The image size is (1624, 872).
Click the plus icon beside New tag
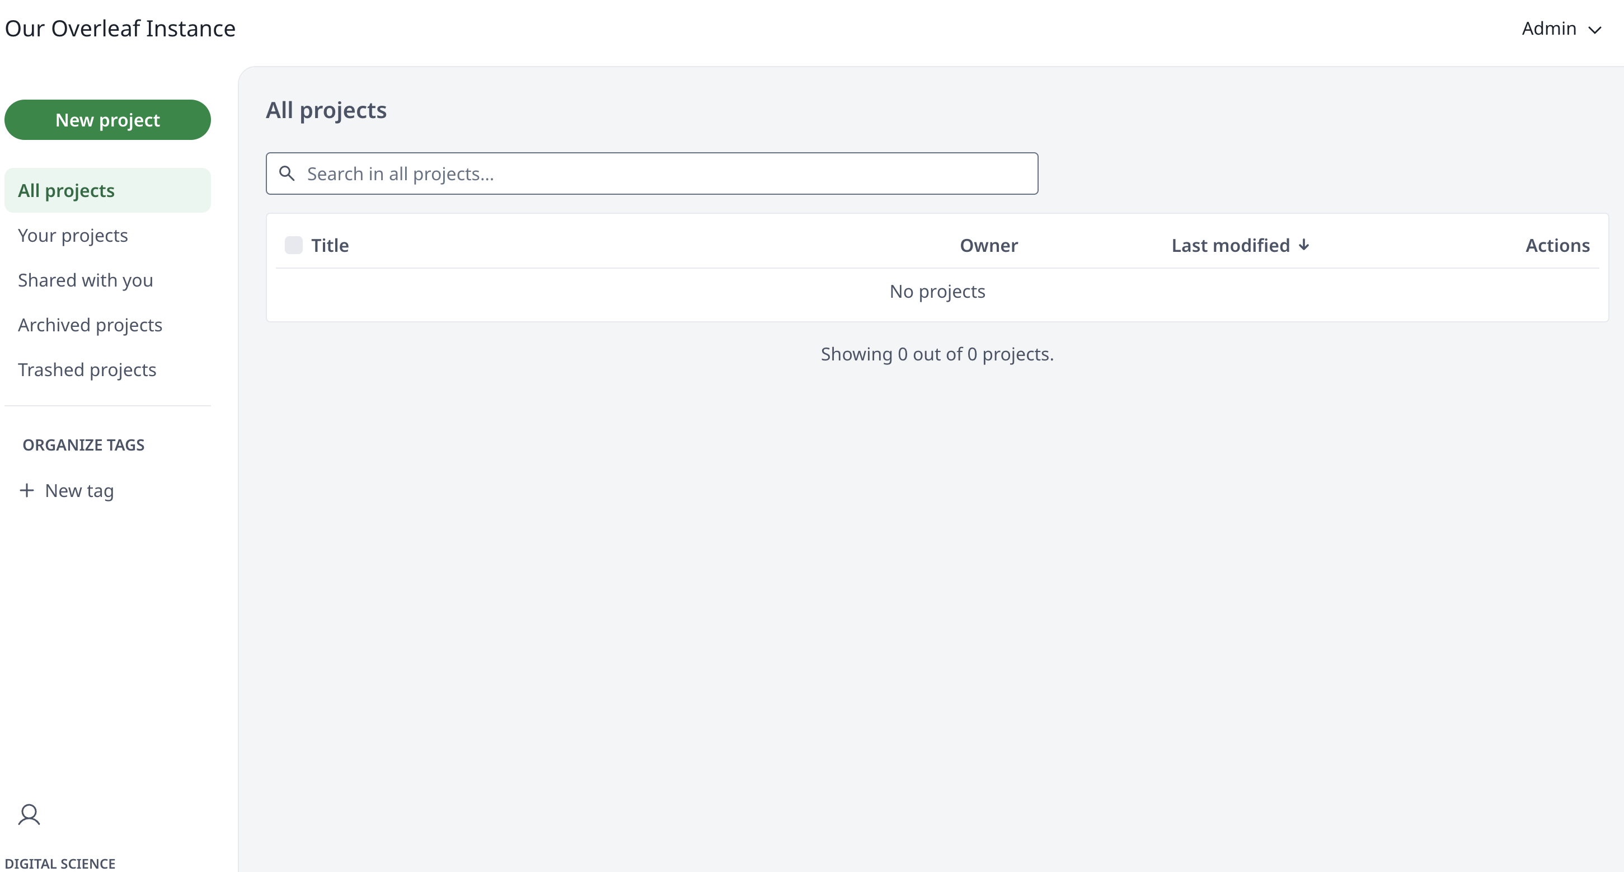click(26, 490)
